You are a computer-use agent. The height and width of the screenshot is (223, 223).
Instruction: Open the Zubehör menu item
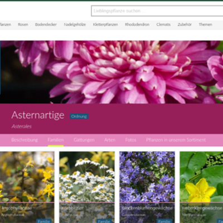click(185, 25)
